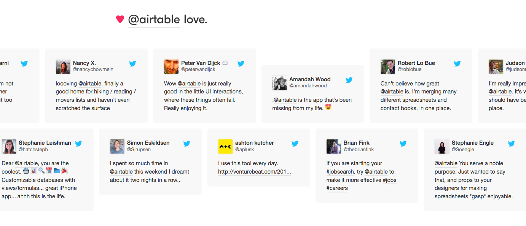The width and height of the screenshot is (526, 226).
Task: Click the #jobsearch hashtag in Brian Fink's tweet
Action: click(x=340, y=172)
